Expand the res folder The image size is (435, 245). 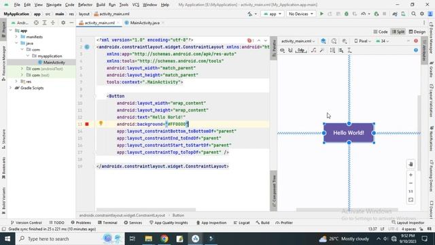point(16,82)
